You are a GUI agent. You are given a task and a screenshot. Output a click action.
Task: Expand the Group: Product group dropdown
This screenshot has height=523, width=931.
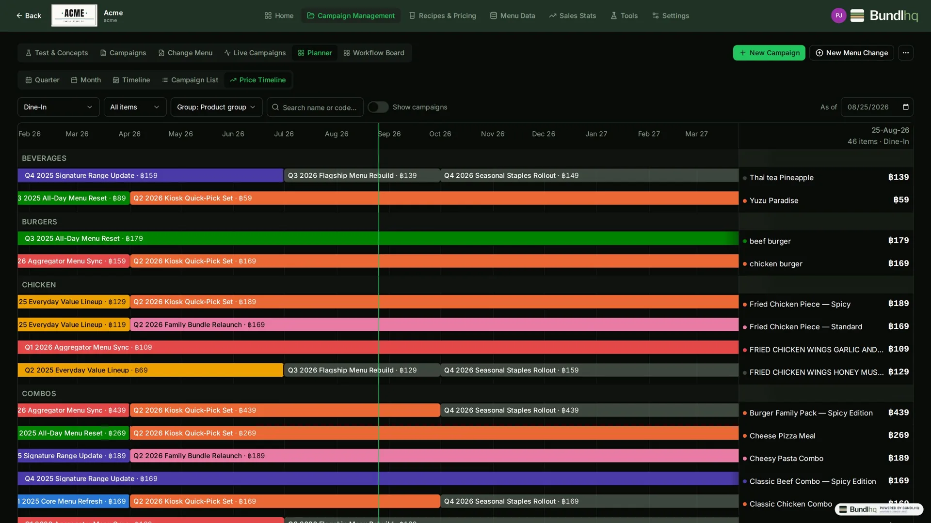(x=216, y=107)
